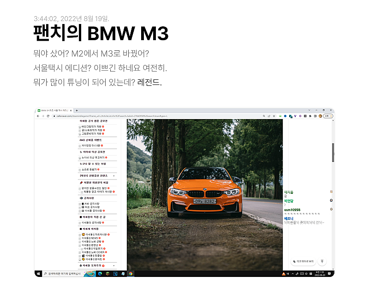Expand the 진행중인 컨텐츠 sidebar section
This screenshot has height=300, width=369.
pos(114,176)
